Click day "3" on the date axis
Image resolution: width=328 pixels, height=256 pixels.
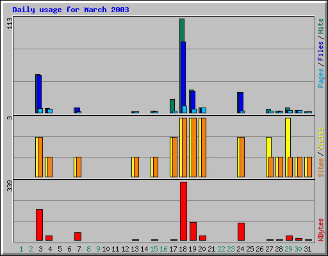40,249
